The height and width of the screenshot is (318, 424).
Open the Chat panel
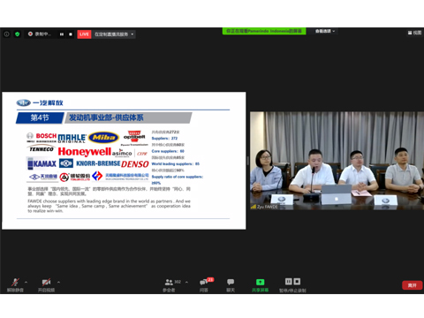(231, 285)
